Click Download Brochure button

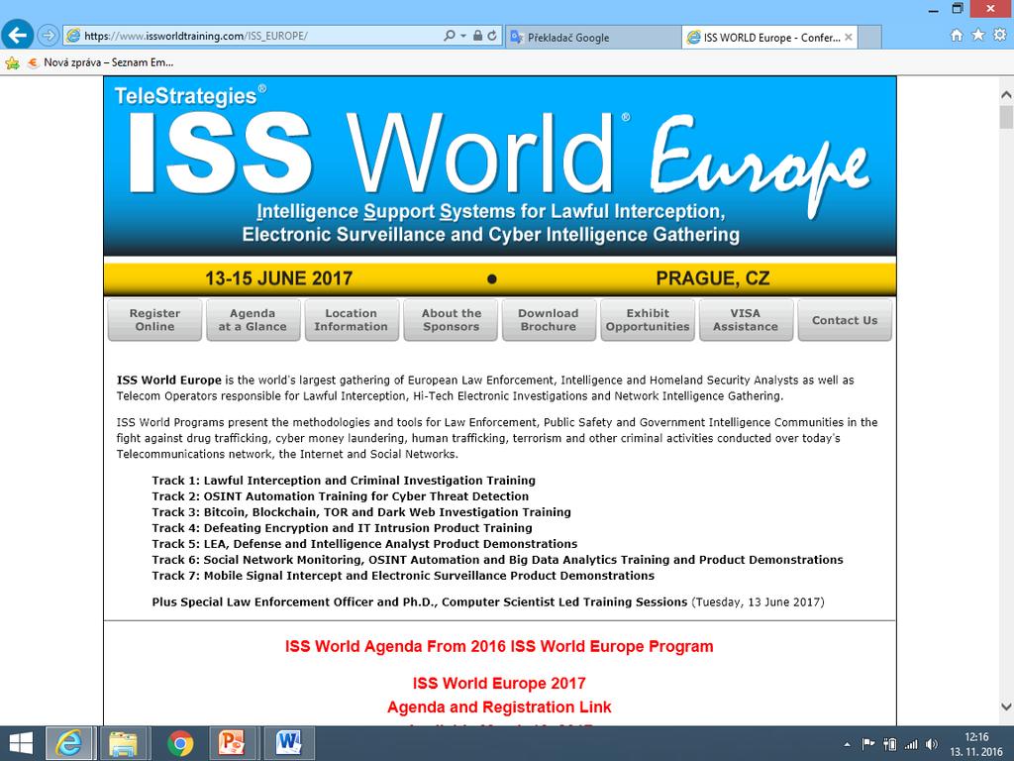tap(549, 320)
